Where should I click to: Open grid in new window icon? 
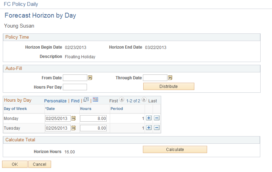86,100
